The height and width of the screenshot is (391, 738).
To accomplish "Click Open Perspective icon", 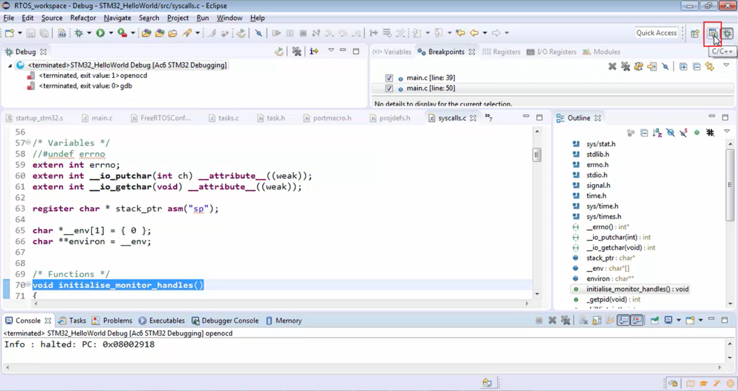I will [695, 34].
